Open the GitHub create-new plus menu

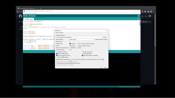[146, 16]
